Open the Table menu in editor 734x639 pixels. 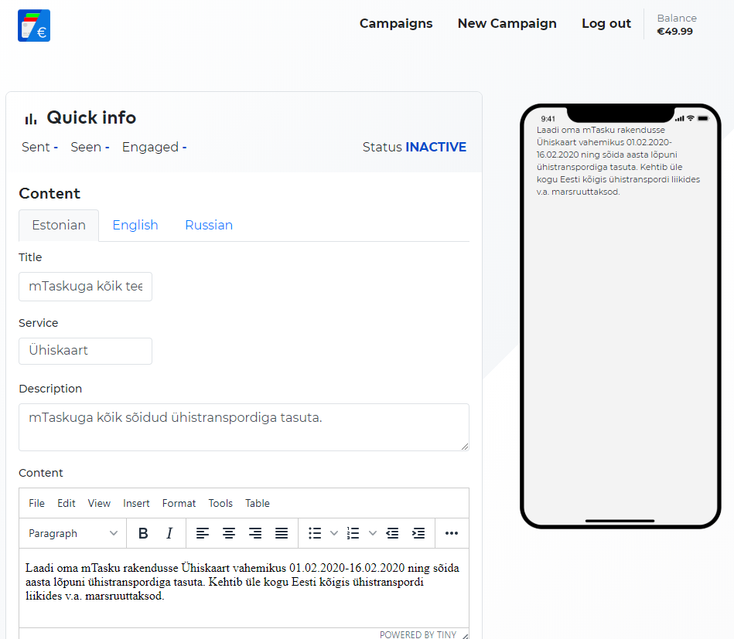click(x=258, y=503)
